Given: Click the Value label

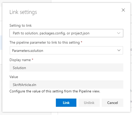Looking at the screenshot, I should (x=14, y=77).
